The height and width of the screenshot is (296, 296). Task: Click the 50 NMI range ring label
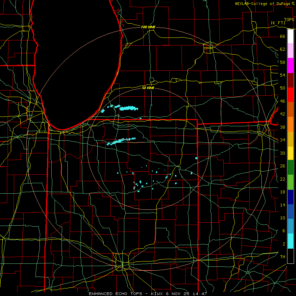tap(148, 88)
